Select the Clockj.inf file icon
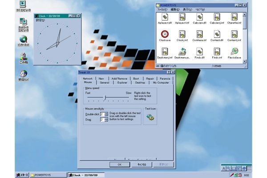267x178 pixels. point(182,34)
